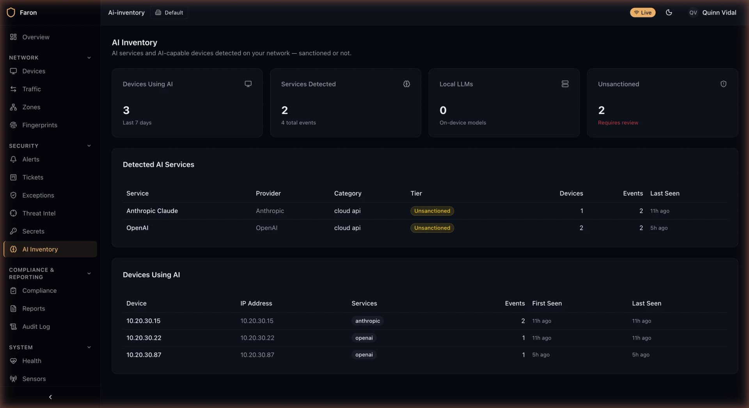Click the monitor icon on Devices Using AI card

(x=248, y=84)
